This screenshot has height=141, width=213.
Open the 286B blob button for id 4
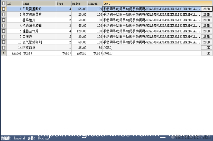pos(207,25)
